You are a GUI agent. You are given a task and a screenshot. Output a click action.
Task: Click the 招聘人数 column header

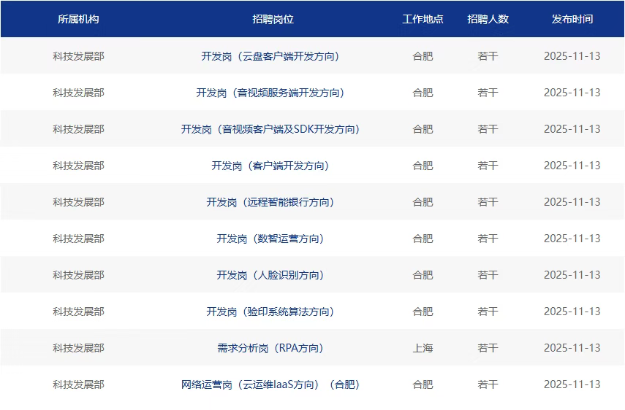(x=488, y=19)
